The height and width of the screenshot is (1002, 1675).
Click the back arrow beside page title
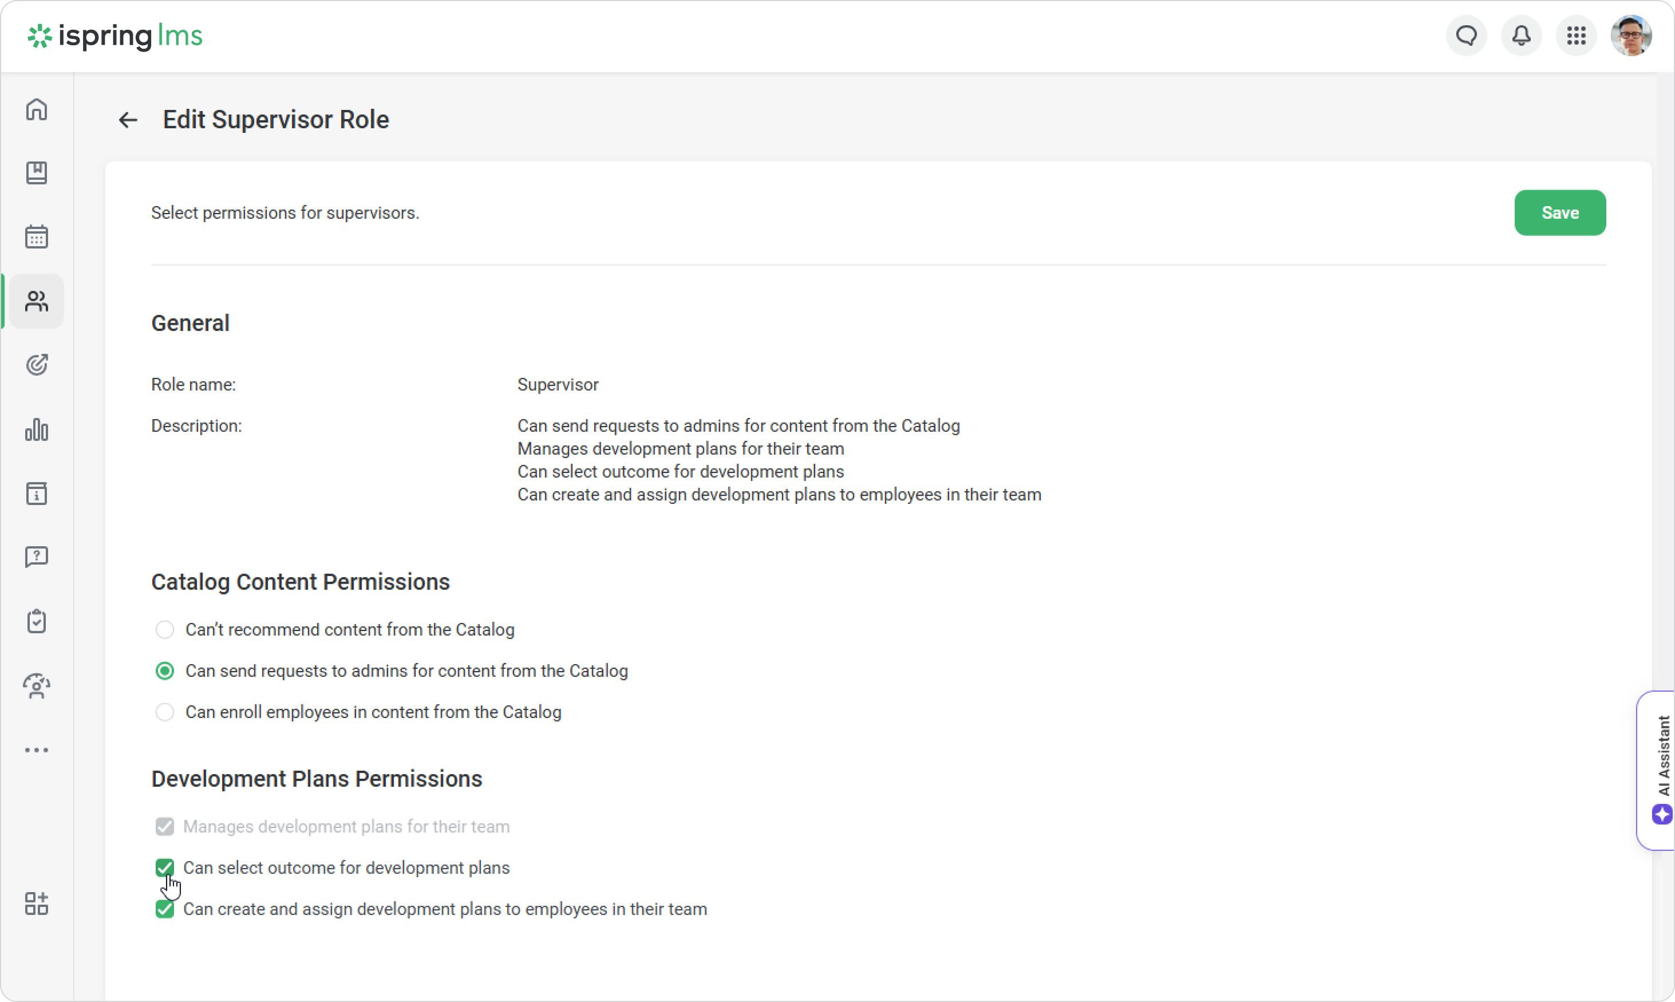[x=128, y=120]
